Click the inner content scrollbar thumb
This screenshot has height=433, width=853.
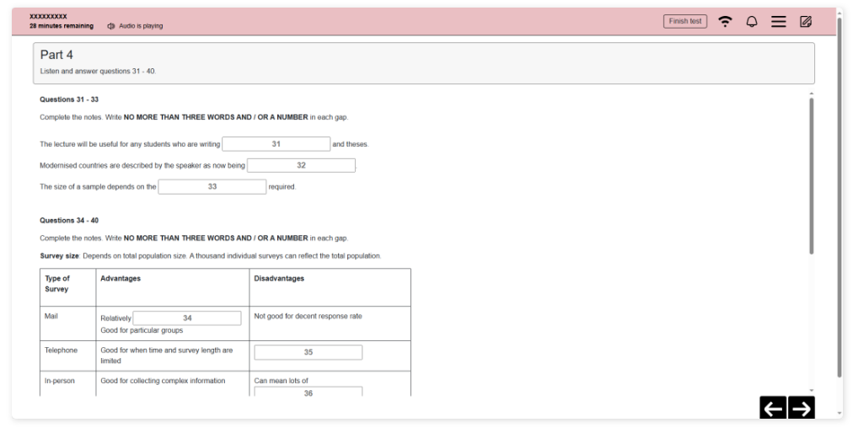tap(811, 176)
